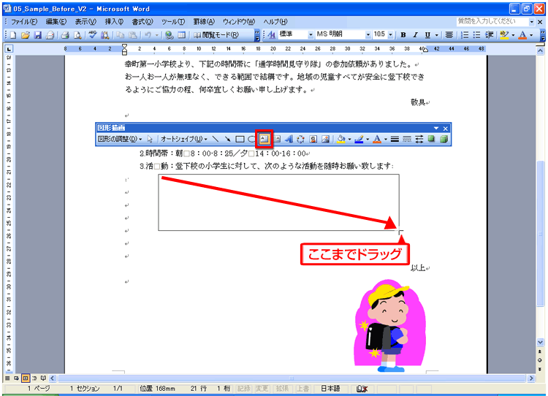Viewport: 548px width, 396px height.
Task: Apply the drawing toolbar fill color bucket
Action: [x=341, y=139]
